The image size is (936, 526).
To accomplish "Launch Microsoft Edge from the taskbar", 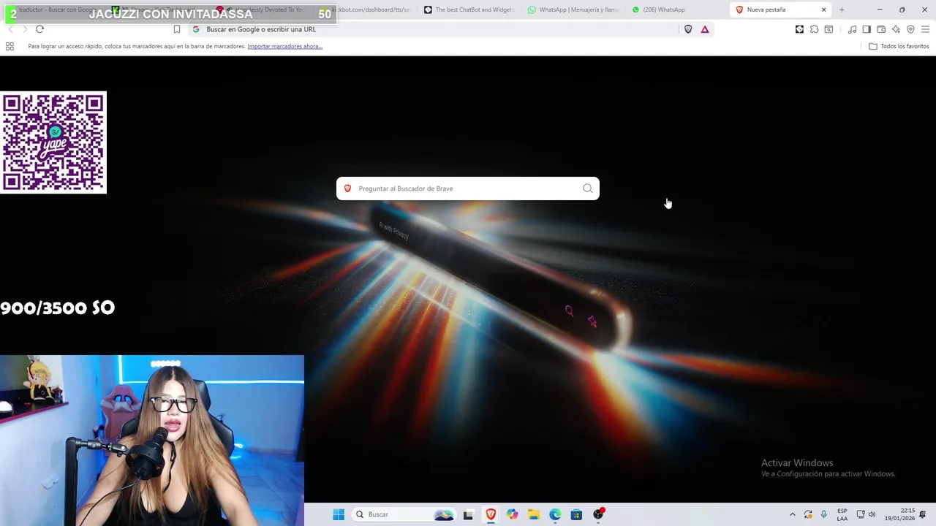I will [555, 514].
